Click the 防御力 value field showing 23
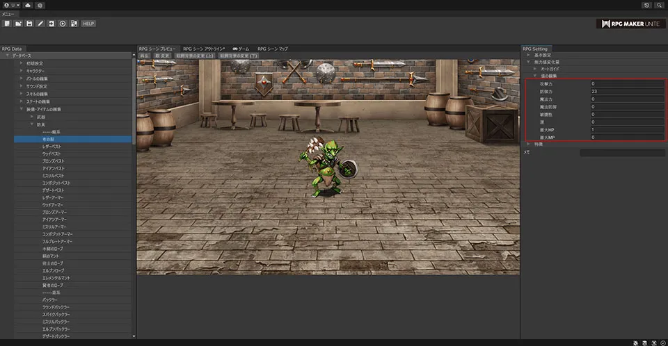 tap(626, 91)
